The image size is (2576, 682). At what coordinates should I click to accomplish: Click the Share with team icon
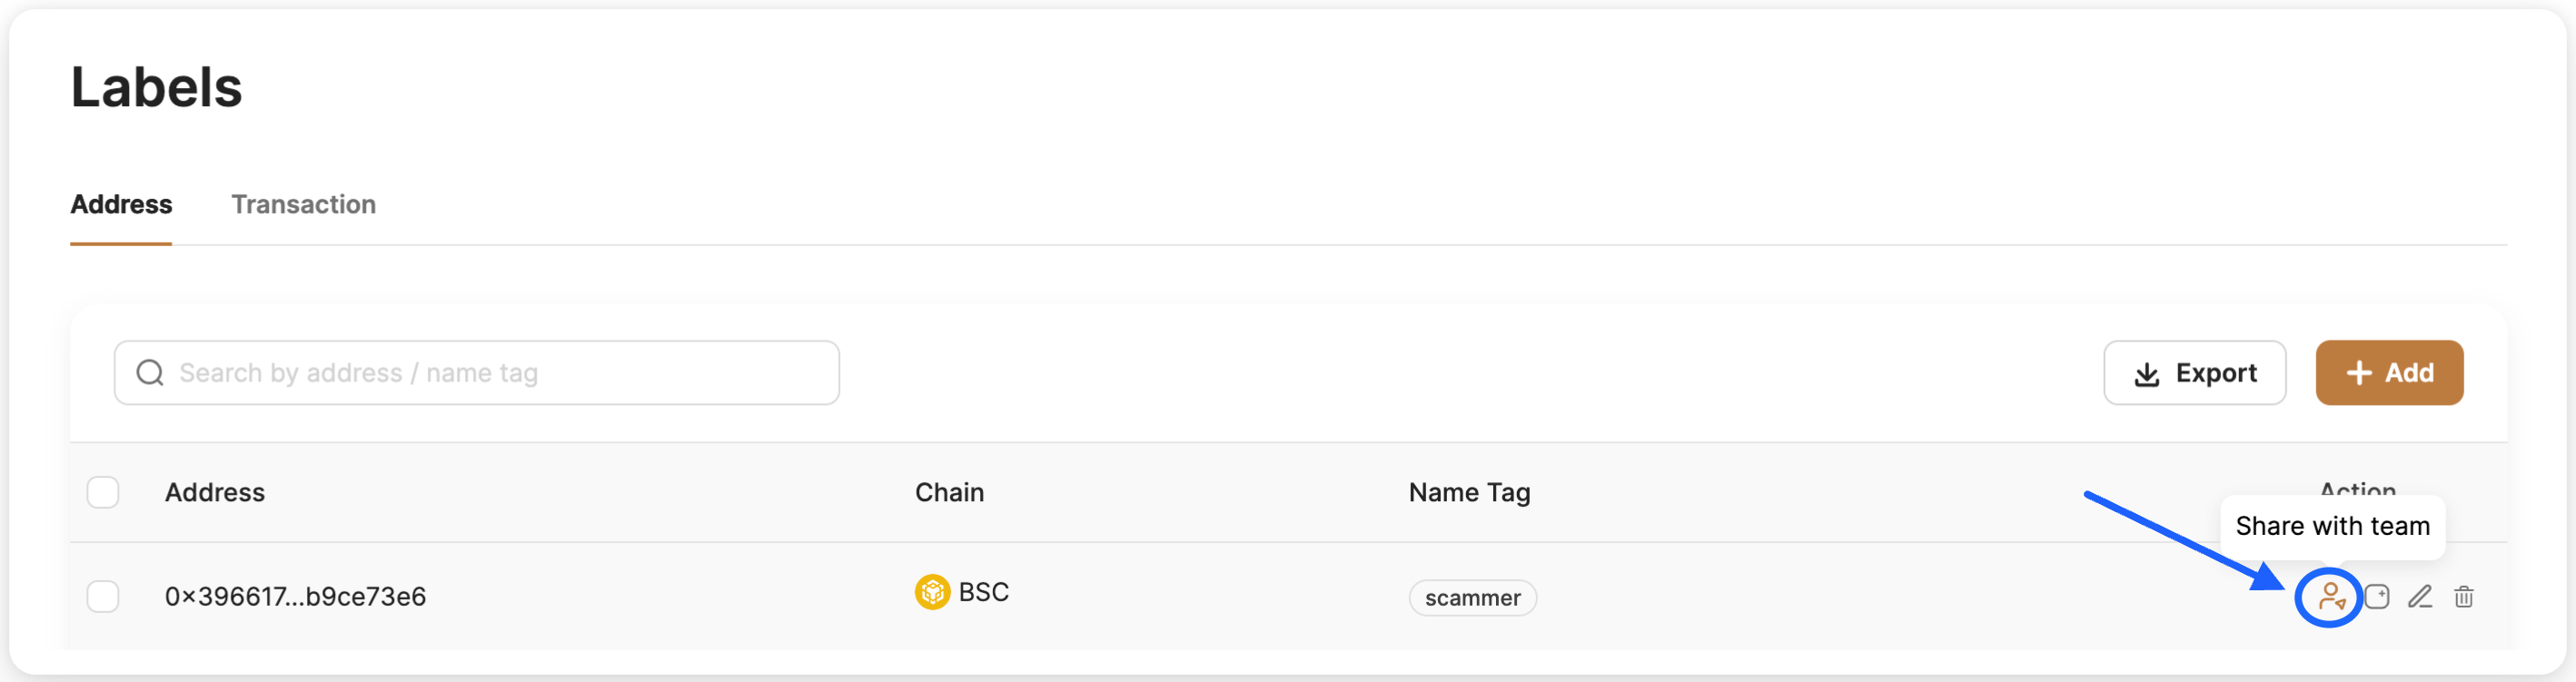(2330, 597)
